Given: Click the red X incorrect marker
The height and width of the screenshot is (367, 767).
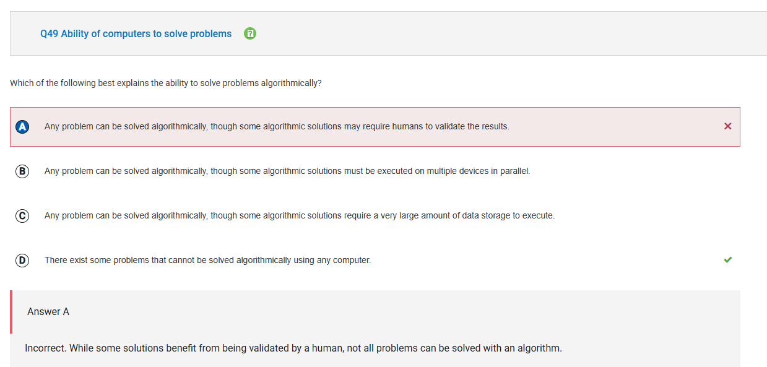Looking at the screenshot, I should (x=727, y=126).
